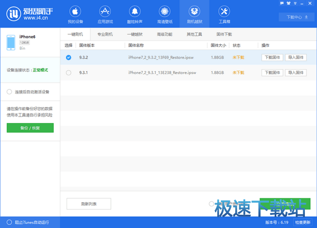
Task: Click 导入固件 for firmware 9.3.1
Action: pos(296,73)
